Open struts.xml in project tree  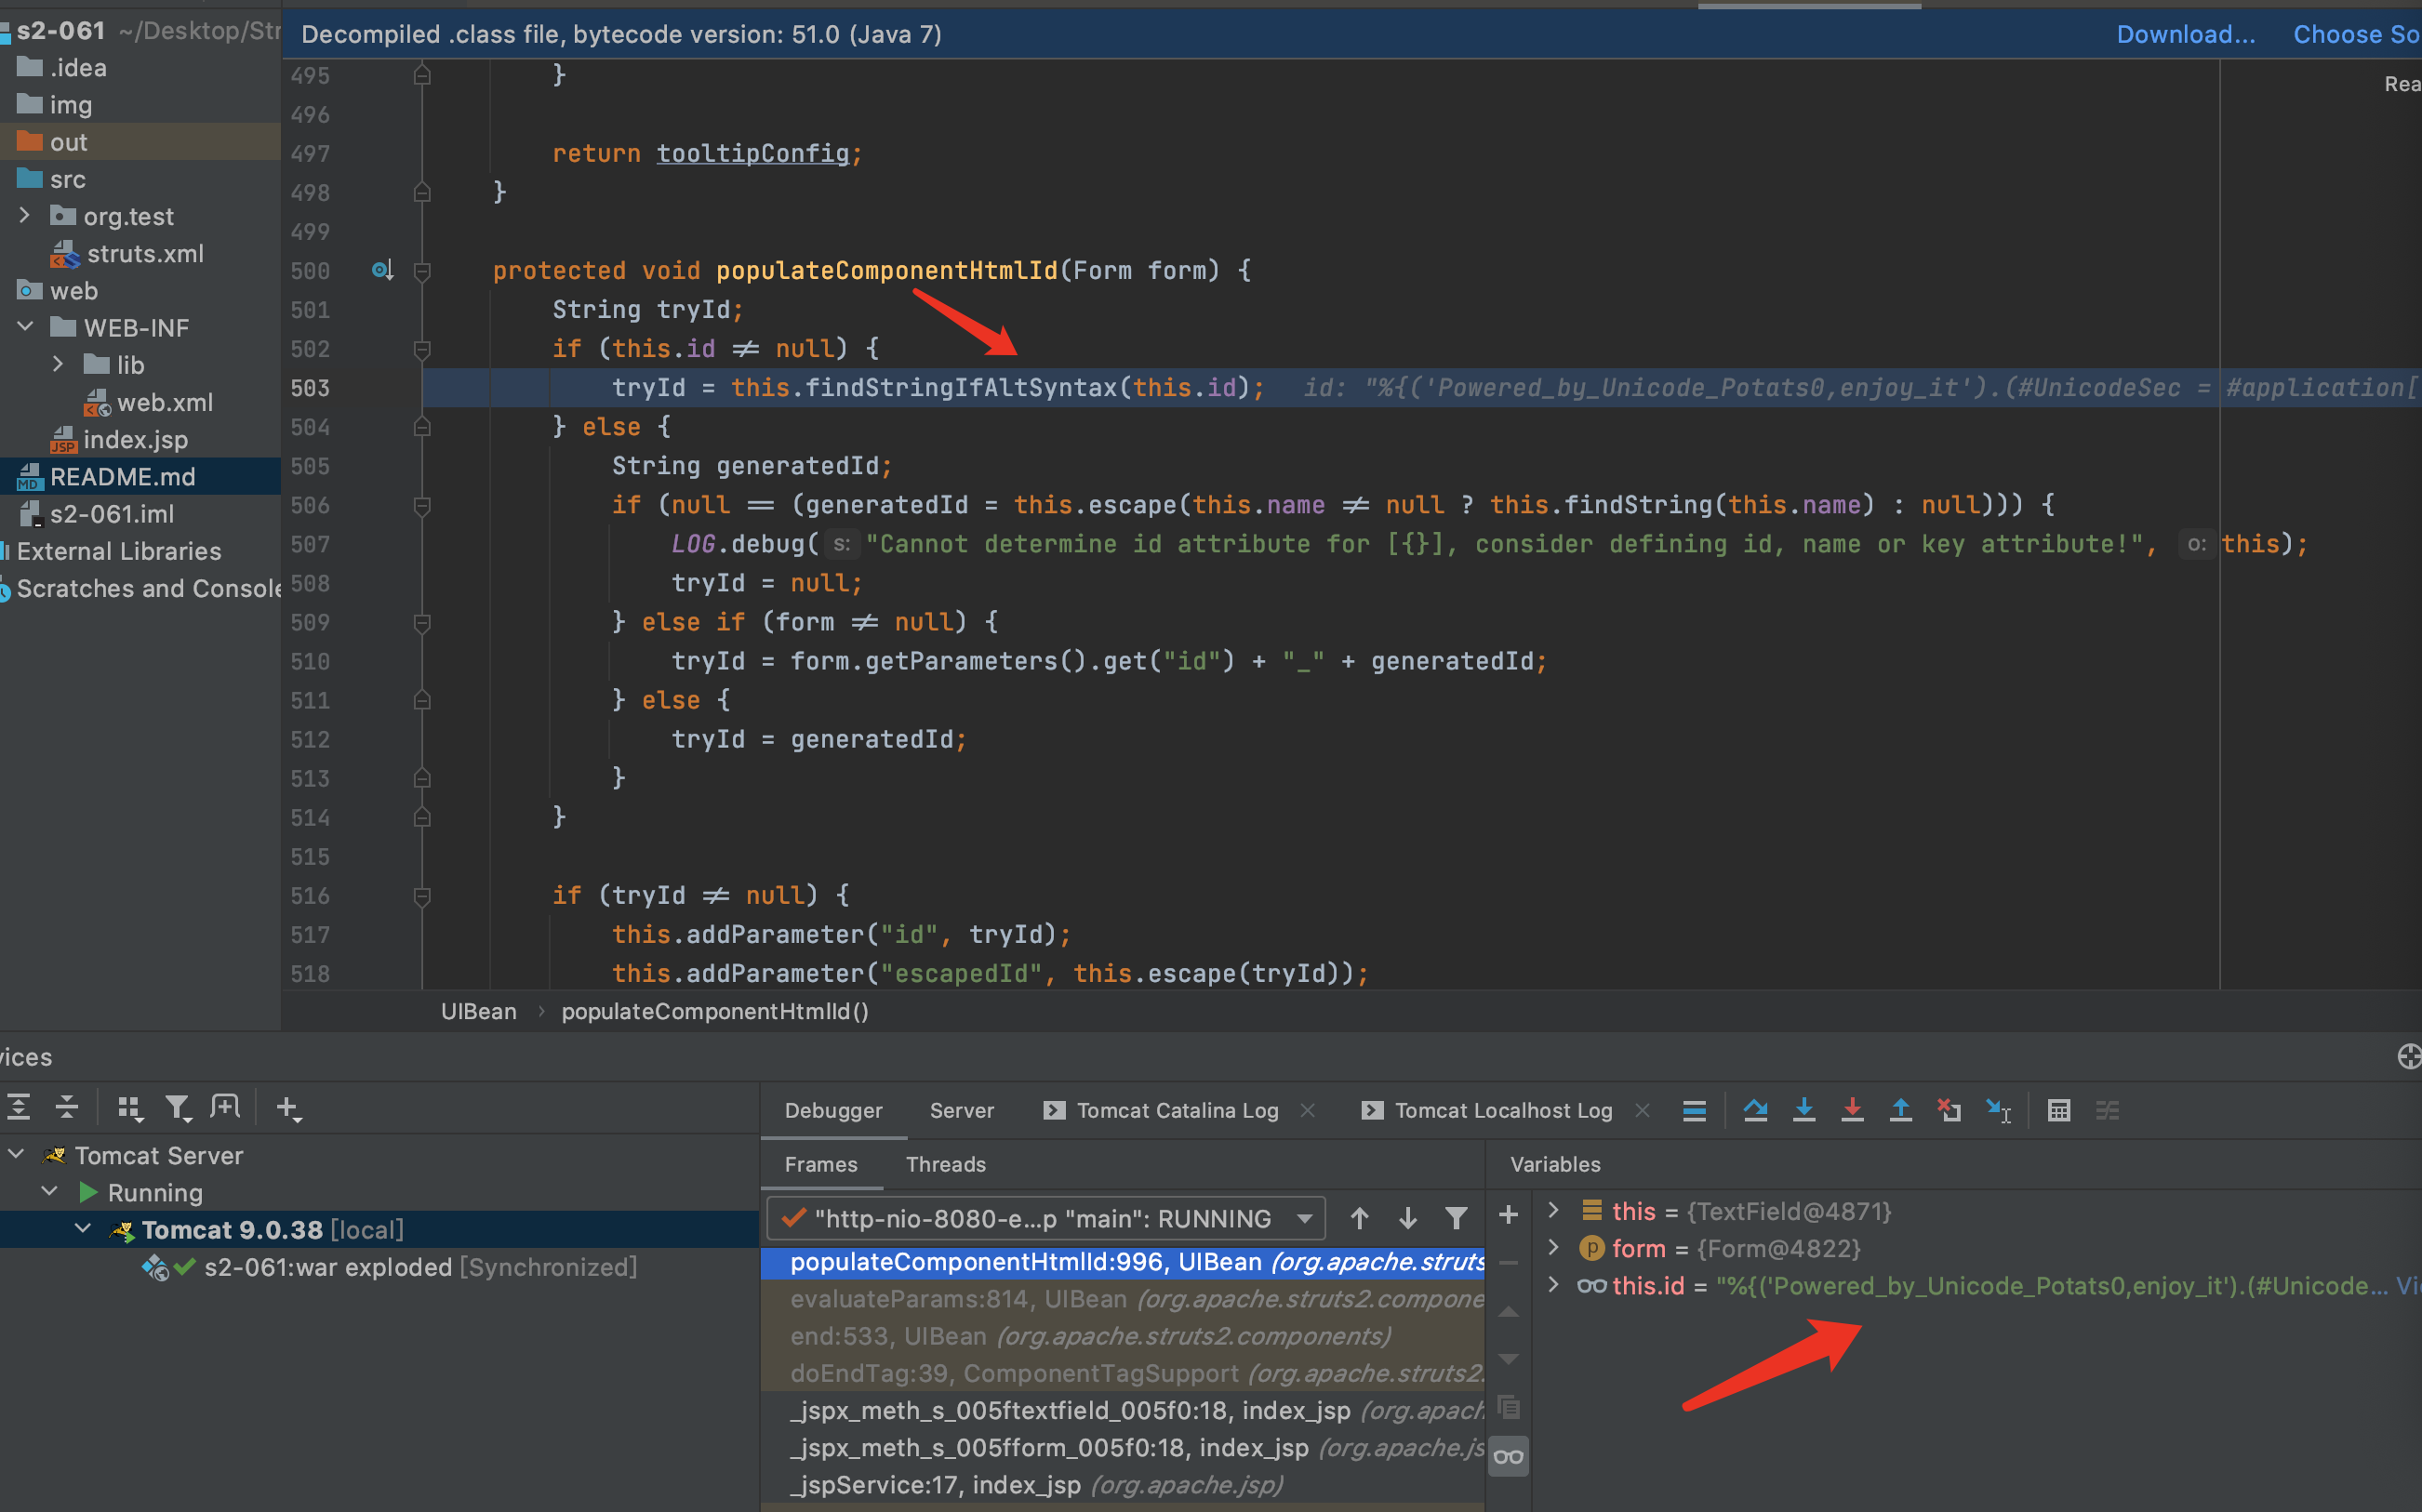(x=145, y=254)
